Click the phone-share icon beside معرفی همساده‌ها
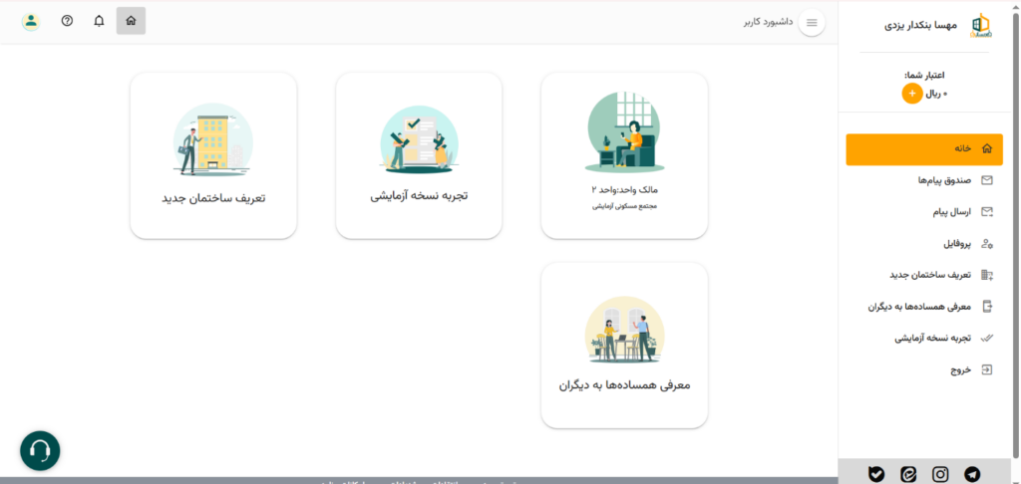The image size is (1021, 484). coord(986,307)
